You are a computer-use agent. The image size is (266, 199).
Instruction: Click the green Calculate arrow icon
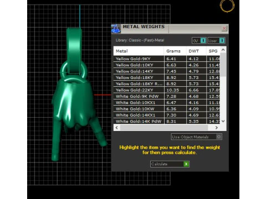(x=186, y=164)
